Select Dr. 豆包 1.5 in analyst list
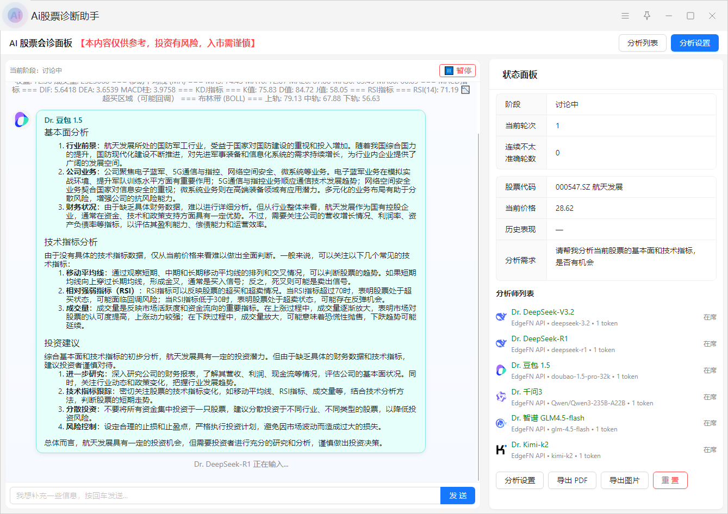 (x=531, y=365)
